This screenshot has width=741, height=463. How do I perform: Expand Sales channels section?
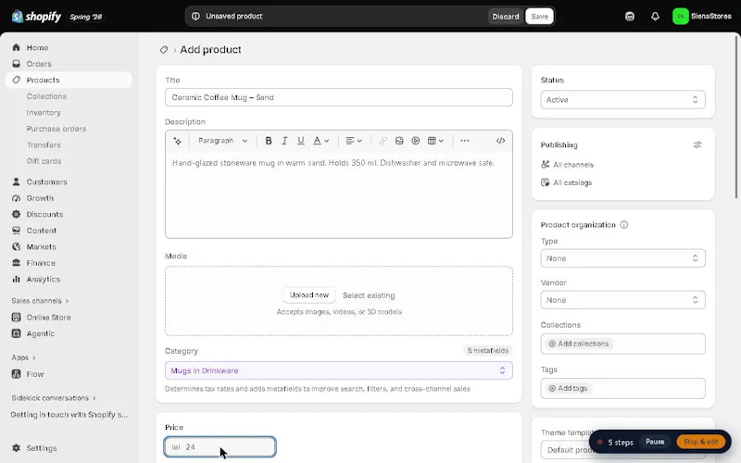[x=40, y=301]
